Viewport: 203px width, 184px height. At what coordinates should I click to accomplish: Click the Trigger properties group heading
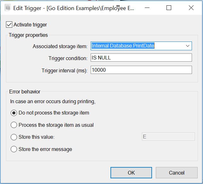coord(28,35)
